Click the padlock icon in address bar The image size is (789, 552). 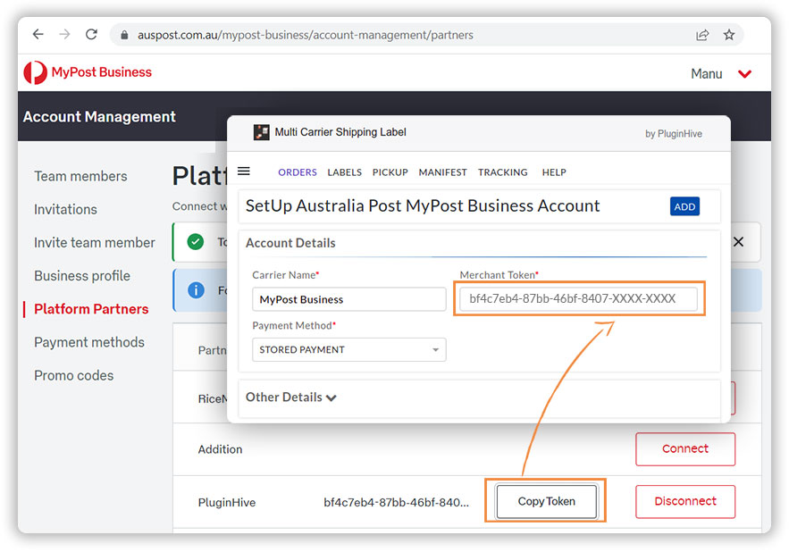[124, 35]
